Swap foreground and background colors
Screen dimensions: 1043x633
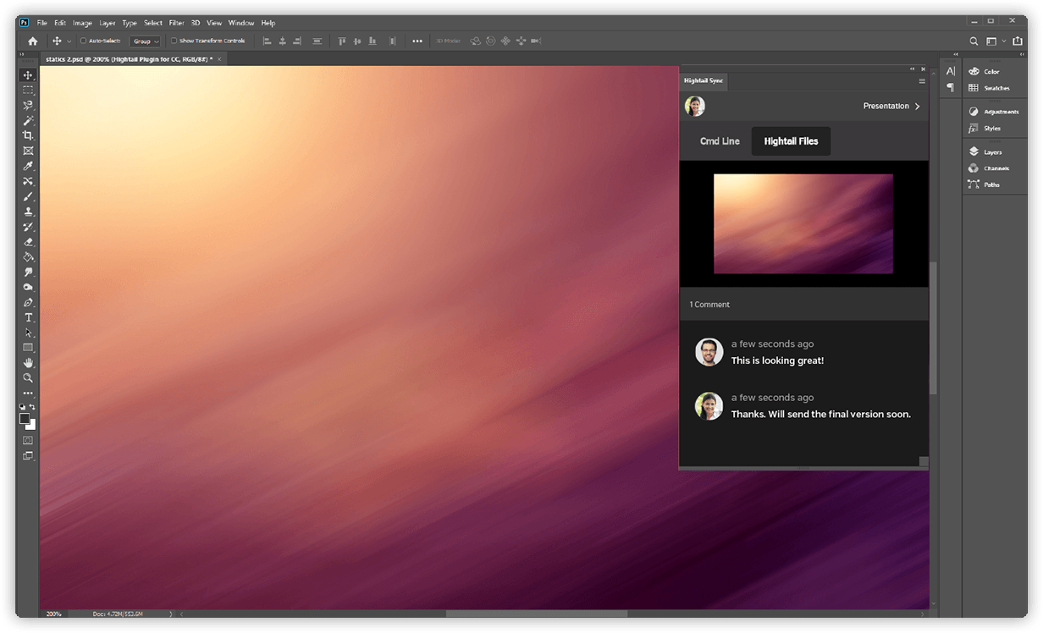click(32, 407)
